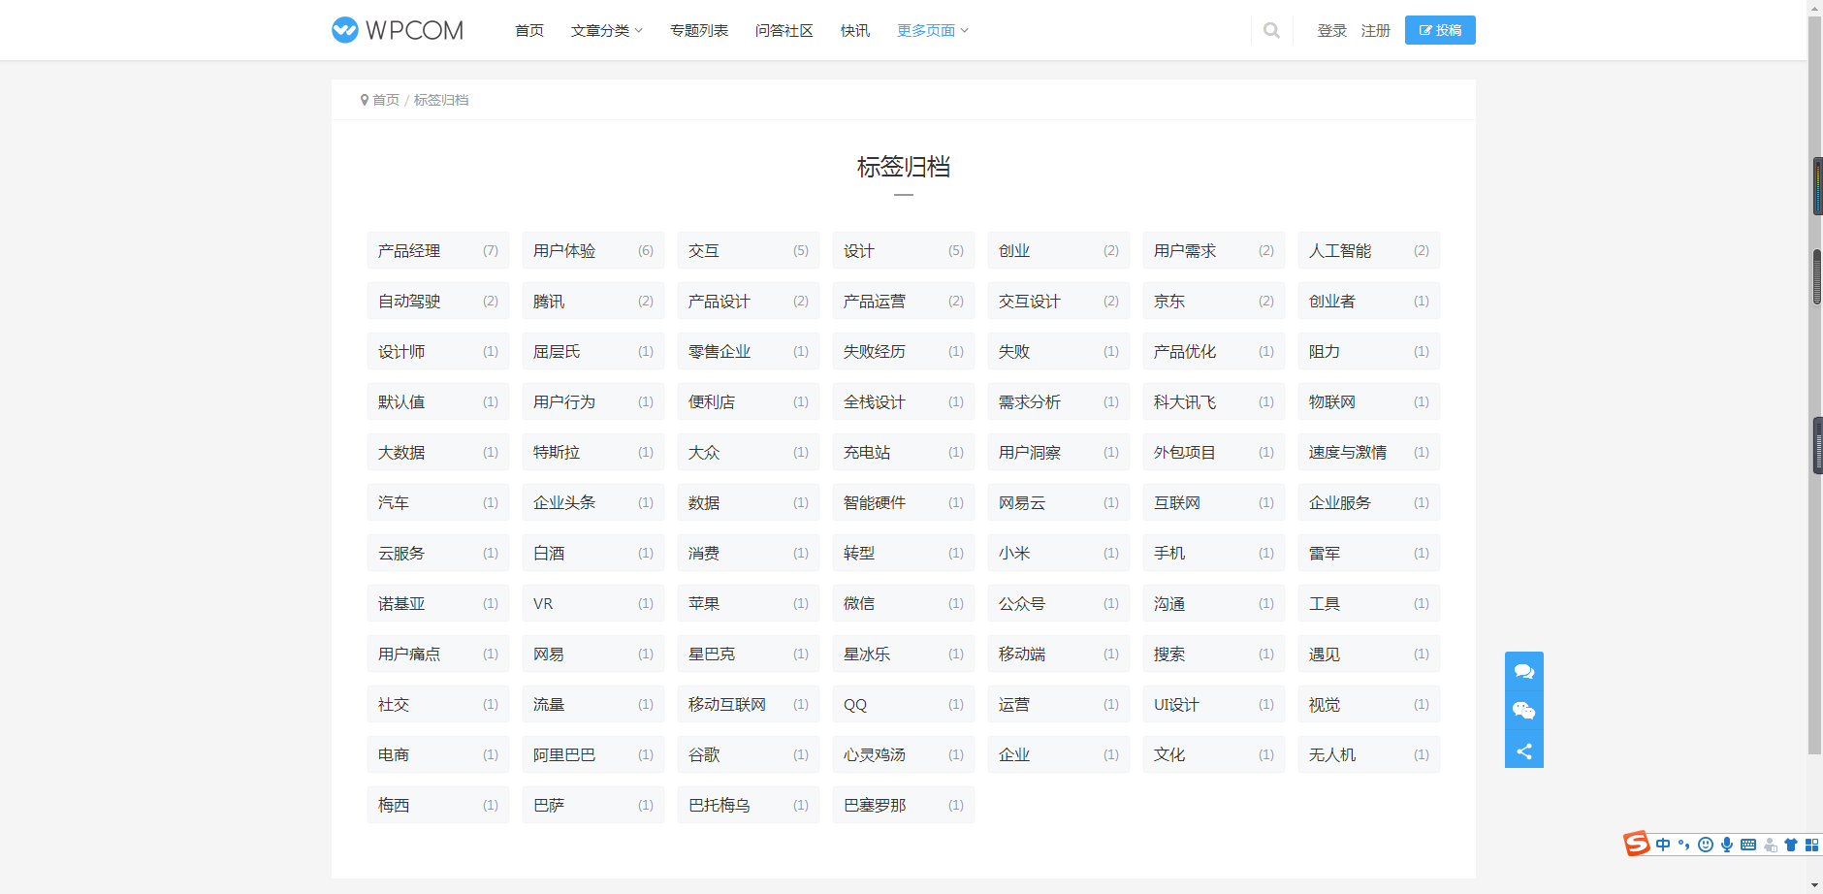Open the 自动驾驶 tag

[438, 301]
